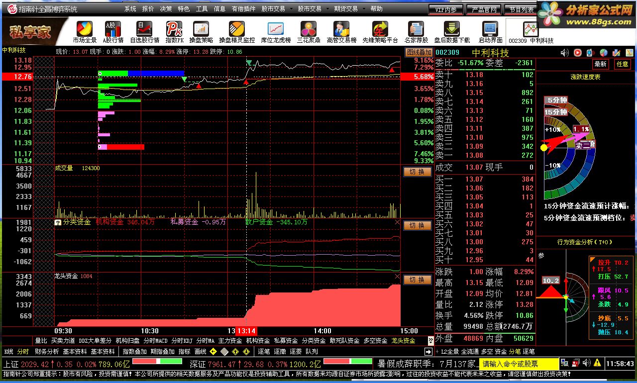Open 市场全景 market overview icon
Image resolution: width=637 pixels, height=383 pixels.
pos(85,32)
